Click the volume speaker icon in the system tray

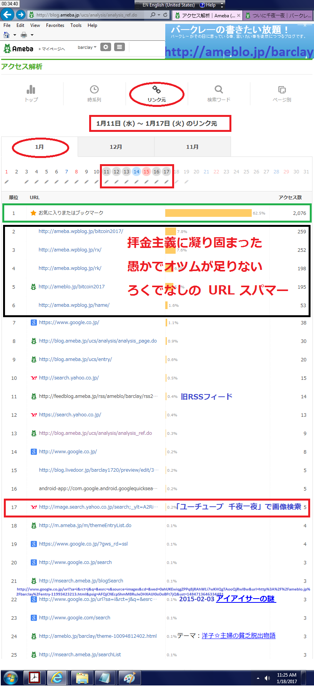267,678
